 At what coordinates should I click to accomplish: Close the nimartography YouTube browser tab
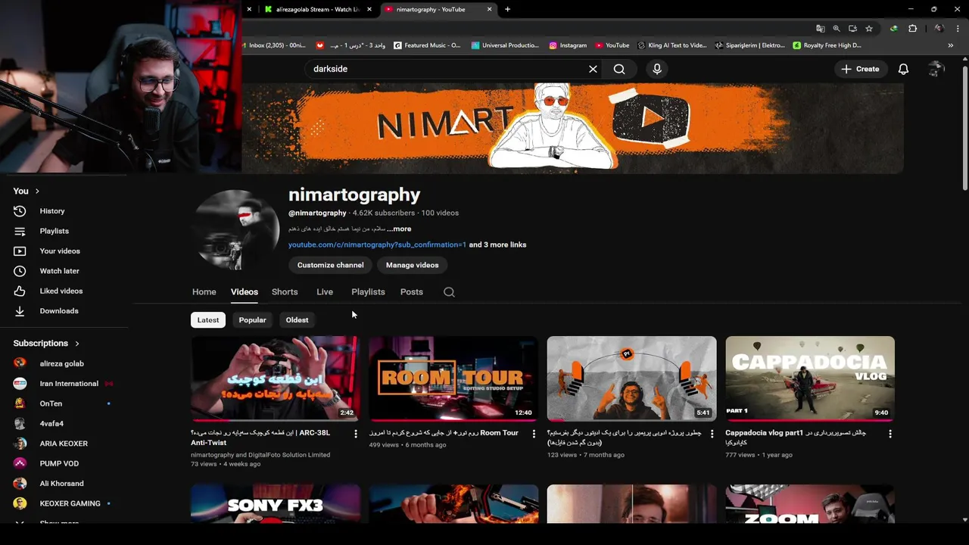[x=489, y=9]
